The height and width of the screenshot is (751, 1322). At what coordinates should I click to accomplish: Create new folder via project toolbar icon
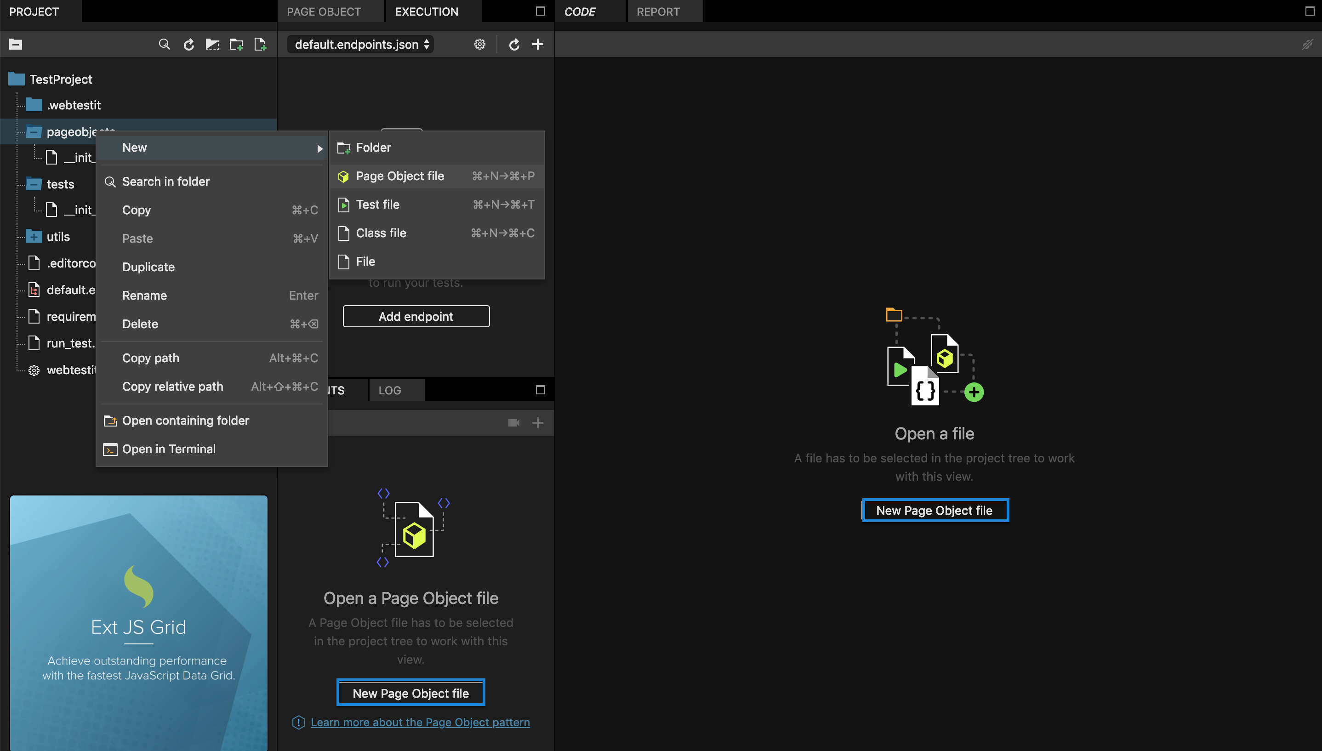pos(236,45)
